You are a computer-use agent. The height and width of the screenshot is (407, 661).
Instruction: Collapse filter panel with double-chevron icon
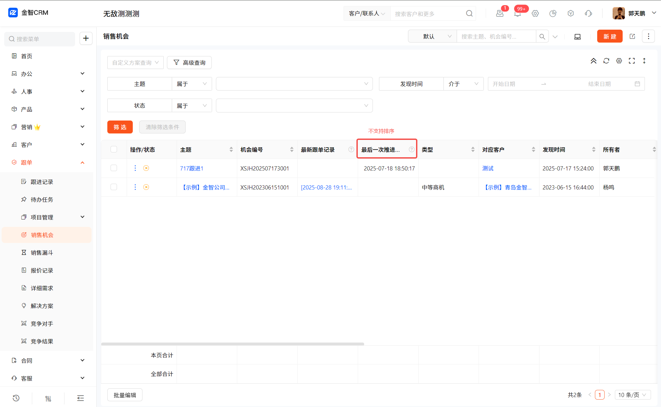(593, 61)
